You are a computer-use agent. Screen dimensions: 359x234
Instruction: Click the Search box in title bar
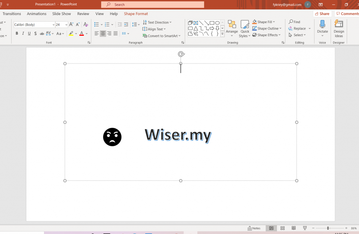click(153, 5)
